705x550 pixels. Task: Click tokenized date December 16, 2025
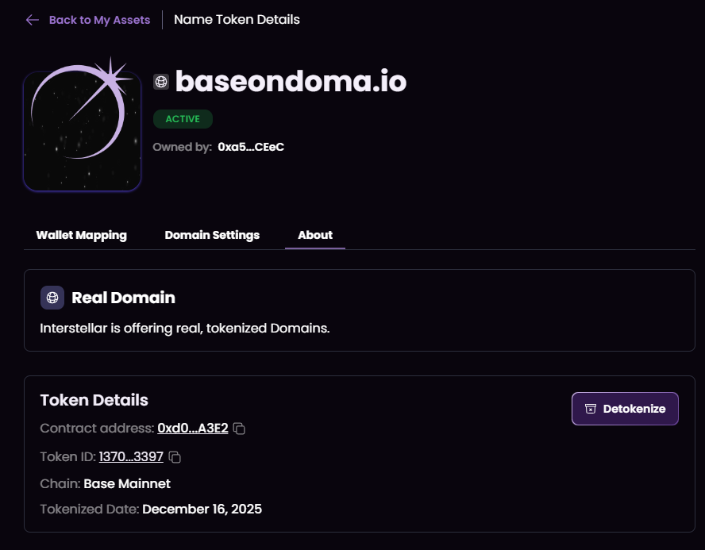[202, 509]
